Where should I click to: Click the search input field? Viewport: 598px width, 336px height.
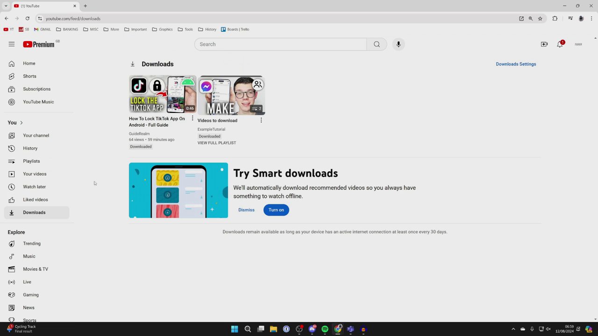coord(280,44)
